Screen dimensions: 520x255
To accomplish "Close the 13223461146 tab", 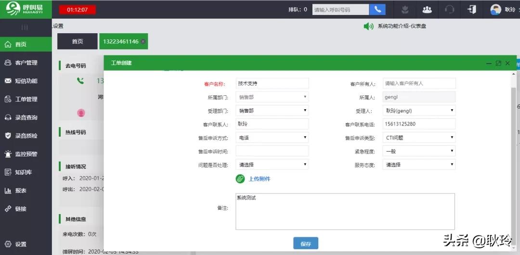I will tap(143, 41).
